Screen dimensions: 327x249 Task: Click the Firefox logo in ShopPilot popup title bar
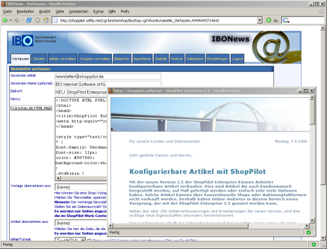tap(111, 91)
